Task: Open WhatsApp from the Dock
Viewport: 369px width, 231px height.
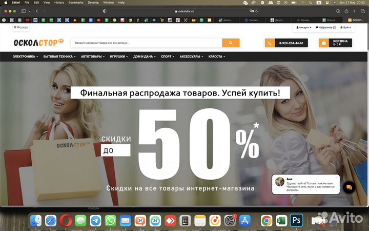Action: [x=110, y=221]
